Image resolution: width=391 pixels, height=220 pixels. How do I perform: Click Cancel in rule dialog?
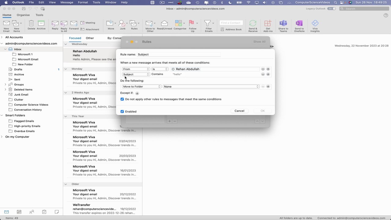pyautogui.click(x=239, y=111)
